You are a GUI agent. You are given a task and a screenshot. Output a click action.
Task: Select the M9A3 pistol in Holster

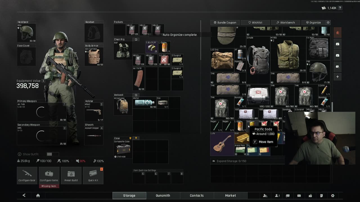coord(94,112)
